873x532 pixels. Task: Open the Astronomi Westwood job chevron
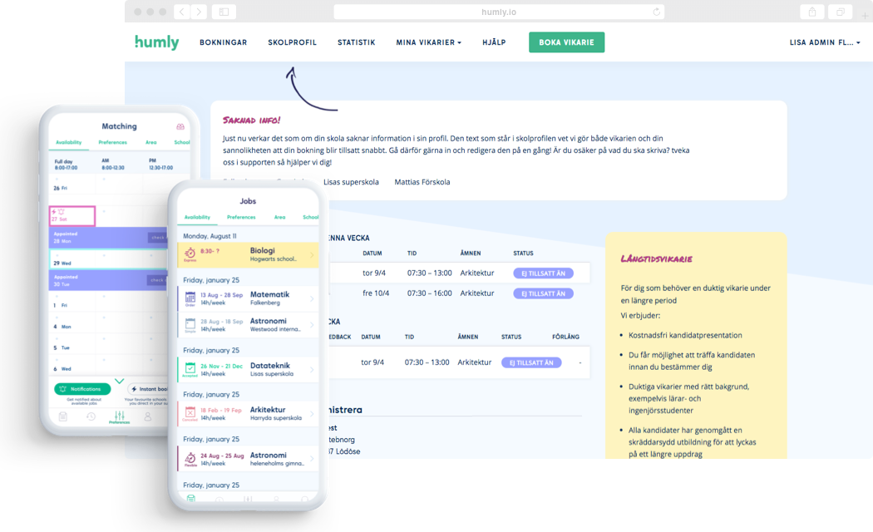[312, 325]
